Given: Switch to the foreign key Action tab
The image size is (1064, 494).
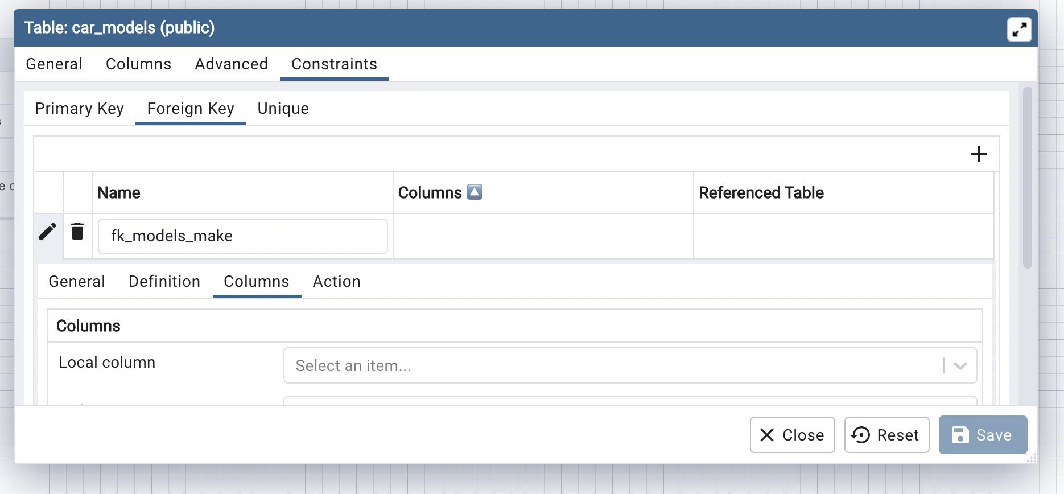Looking at the screenshot, I should pyautogui.click(x=336, y=282).
